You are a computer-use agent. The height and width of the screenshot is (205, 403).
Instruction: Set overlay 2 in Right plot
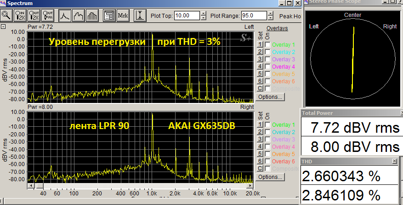(260, 132)
